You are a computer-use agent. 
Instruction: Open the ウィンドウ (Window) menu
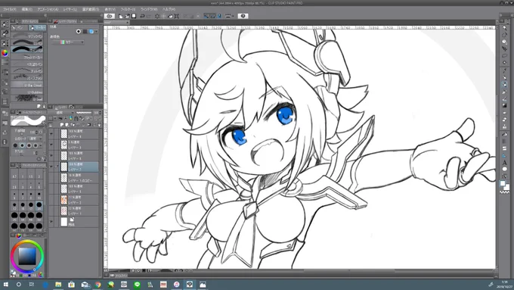(x=149, y=9)
